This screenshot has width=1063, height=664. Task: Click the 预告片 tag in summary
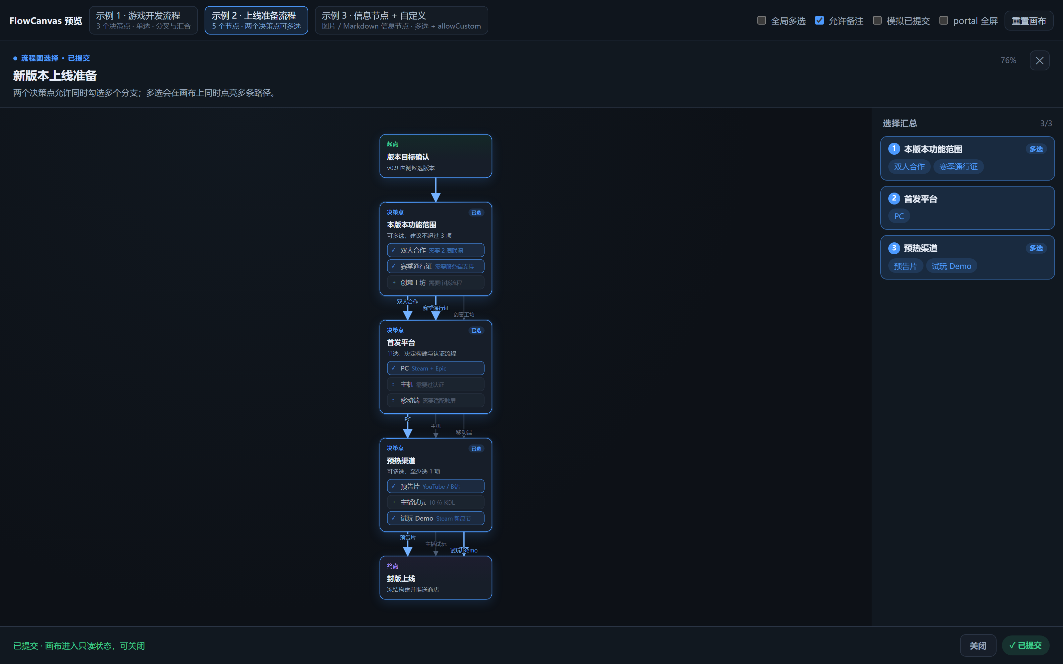(x=905, y=266)
